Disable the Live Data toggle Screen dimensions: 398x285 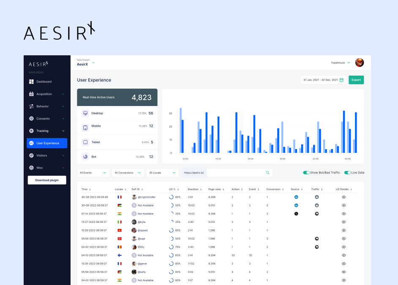tap(347, 173)
